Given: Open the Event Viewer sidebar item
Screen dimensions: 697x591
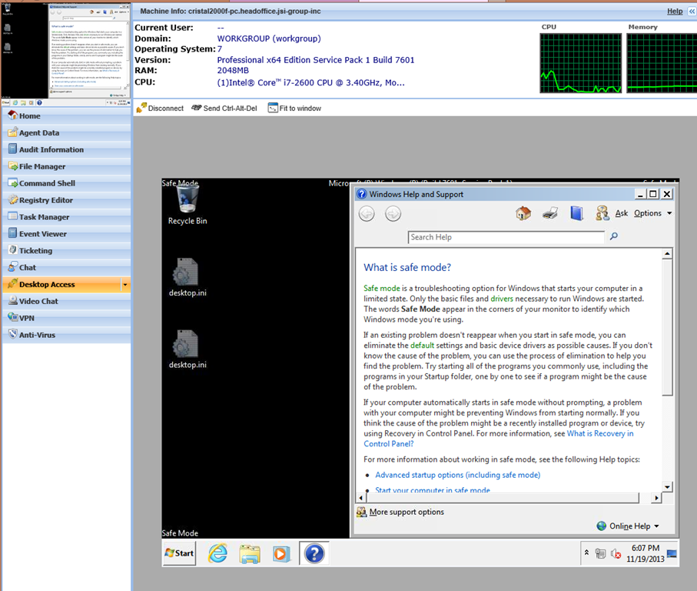Looking at the screenshot, I should tap(43, 234).
